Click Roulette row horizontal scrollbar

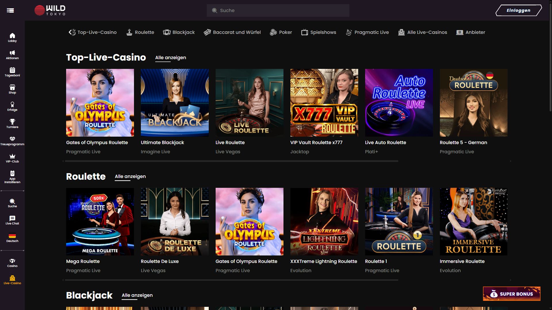[232, 280]
